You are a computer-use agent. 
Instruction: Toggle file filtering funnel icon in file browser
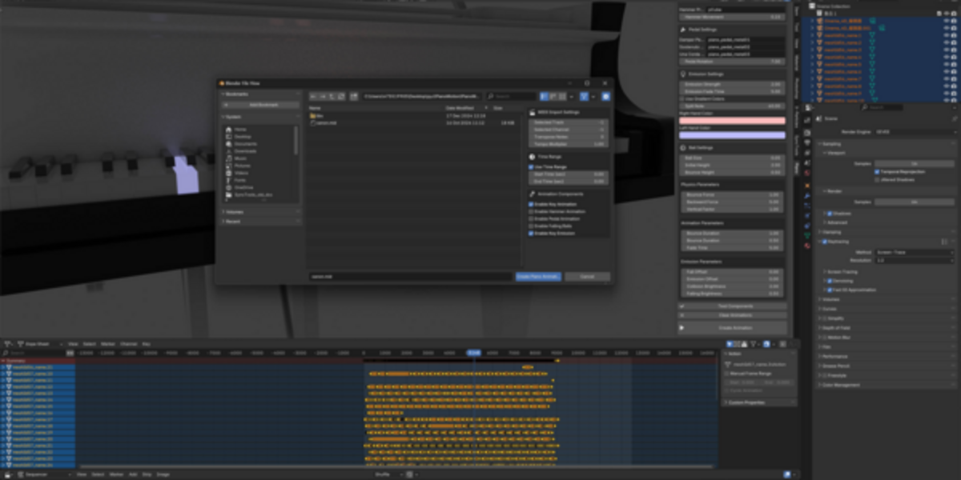coord(585,96)
